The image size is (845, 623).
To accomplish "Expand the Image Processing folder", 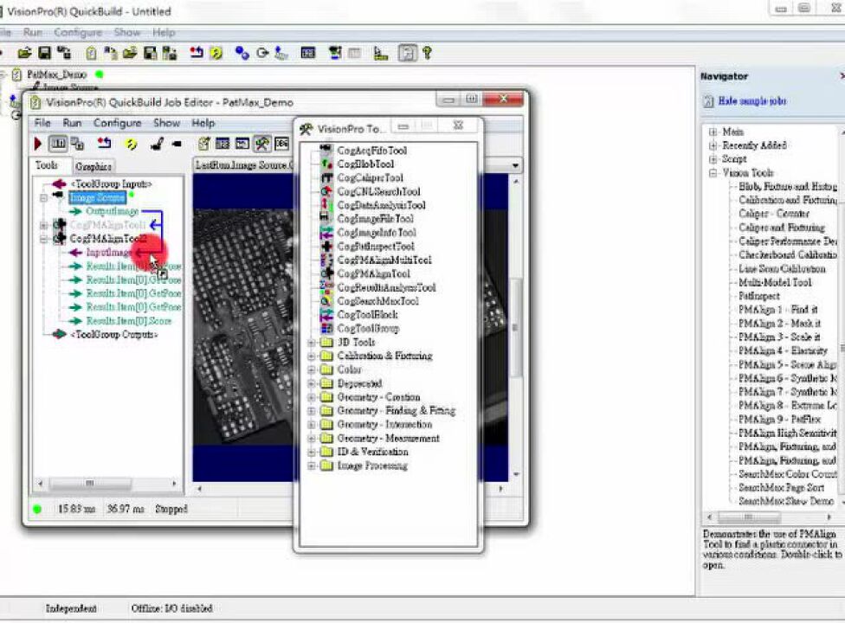I will (x=312, y=466).
